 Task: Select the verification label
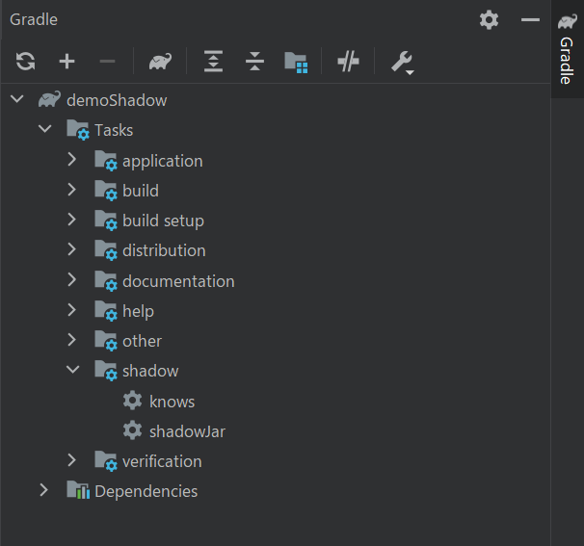(x=162, y=461)
